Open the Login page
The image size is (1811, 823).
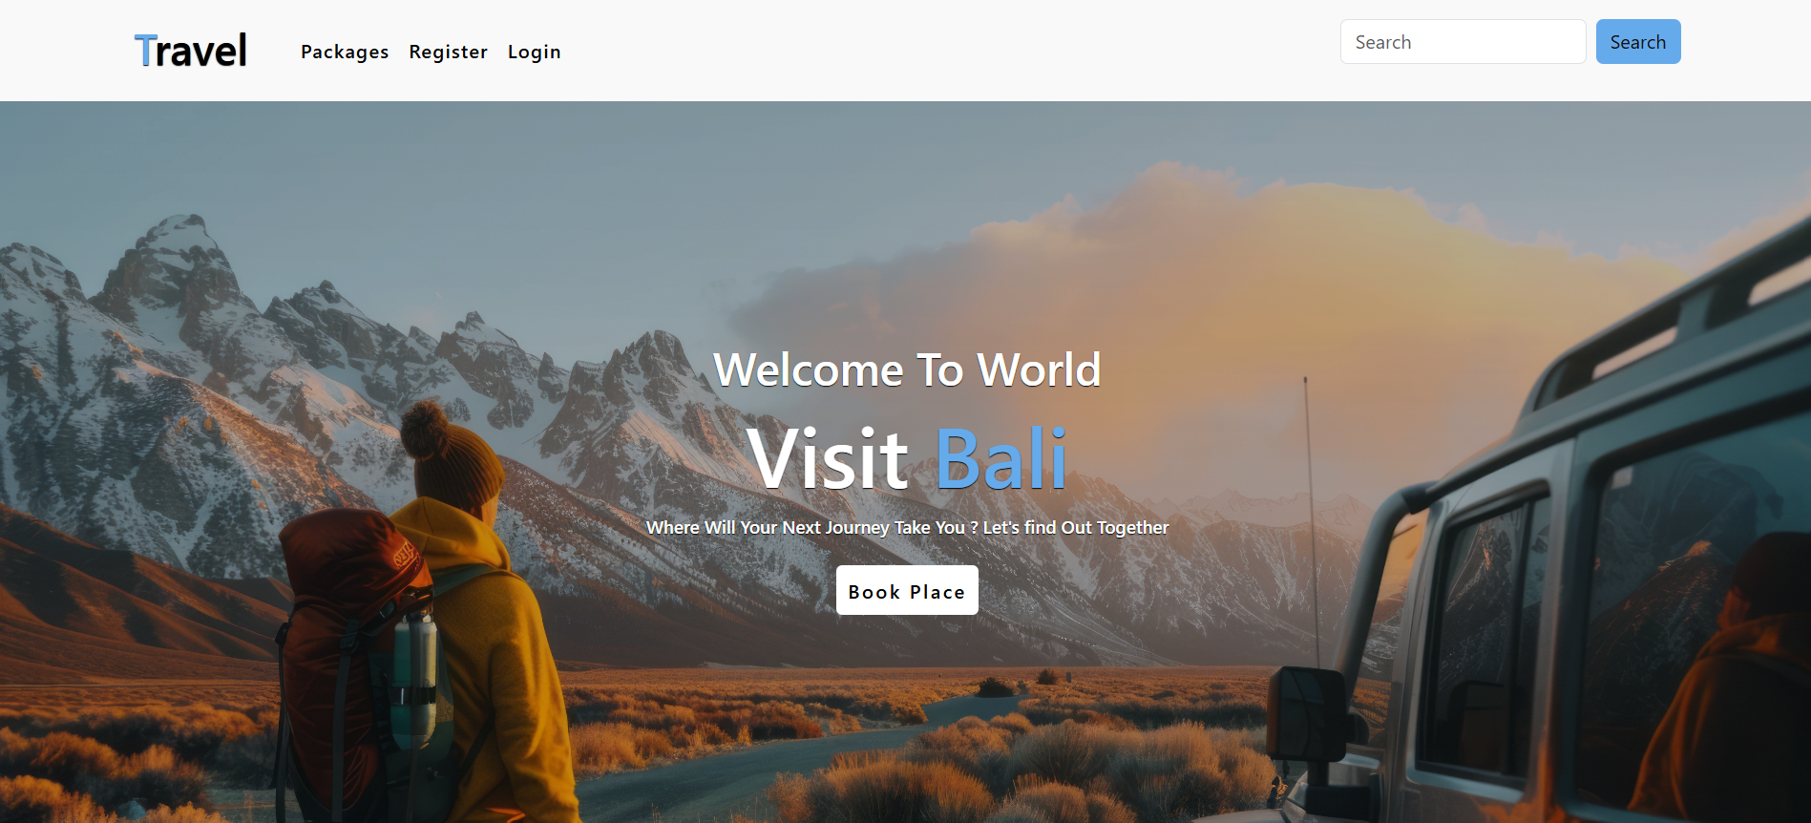[534, 52]
